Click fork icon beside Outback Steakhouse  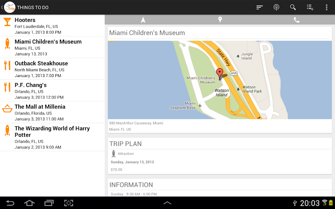[7, 65]
